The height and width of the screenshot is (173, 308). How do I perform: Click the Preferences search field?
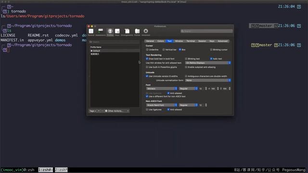click(206, 31)
